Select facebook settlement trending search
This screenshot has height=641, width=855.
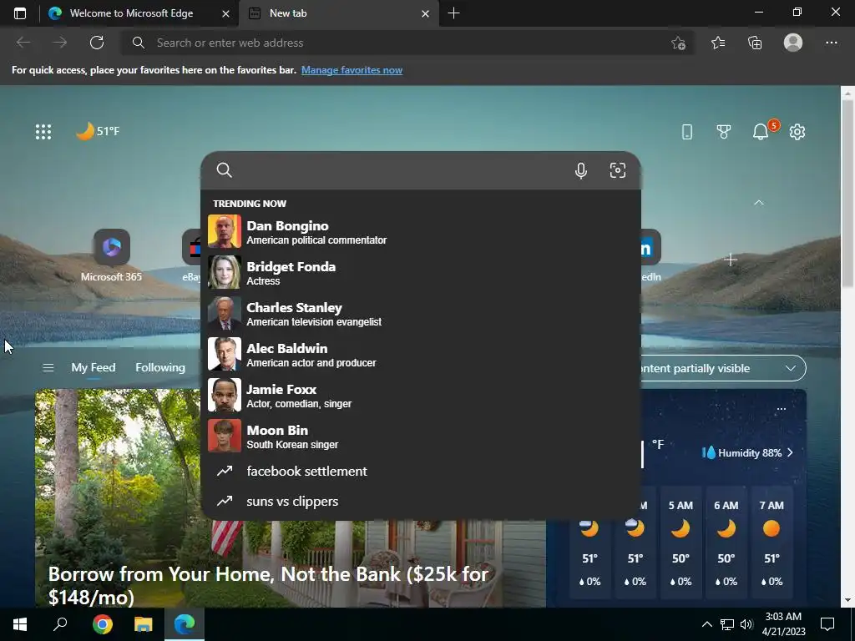421,471
